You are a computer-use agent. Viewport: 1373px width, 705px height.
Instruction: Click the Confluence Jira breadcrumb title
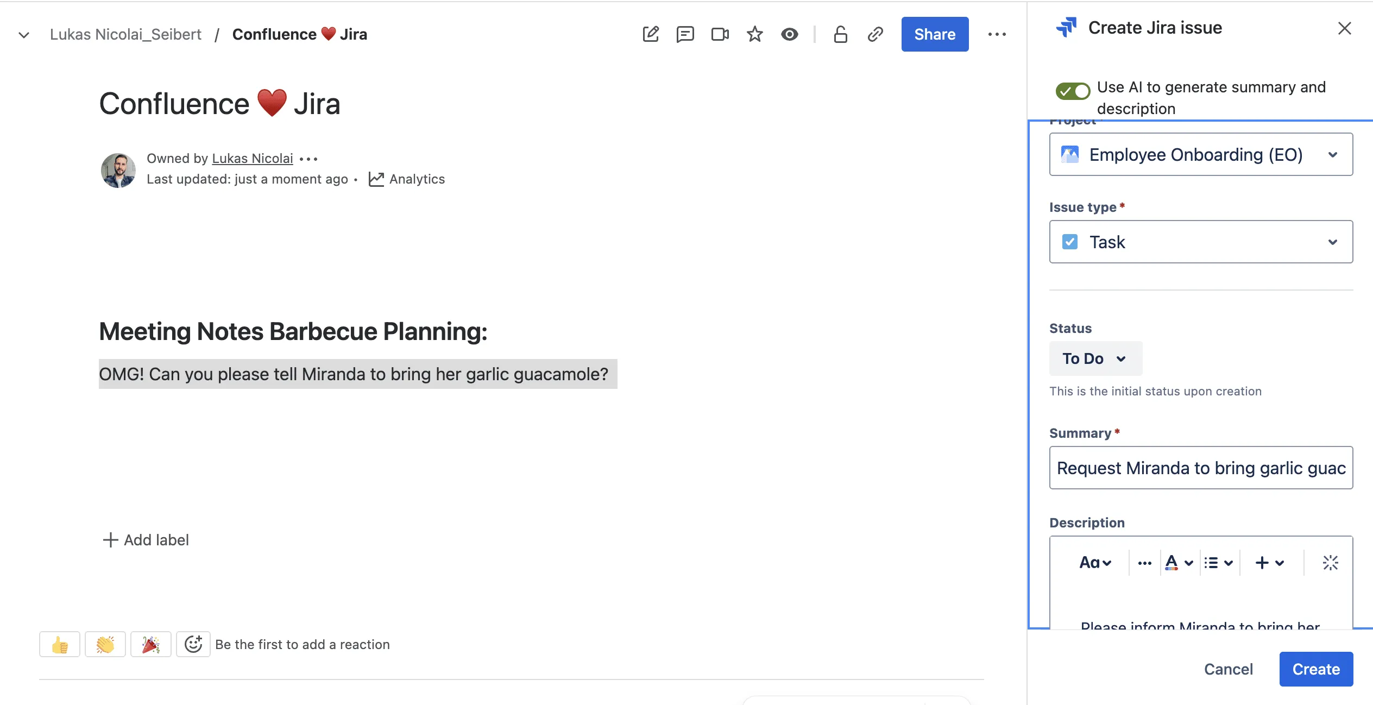[x=300, y=34]
